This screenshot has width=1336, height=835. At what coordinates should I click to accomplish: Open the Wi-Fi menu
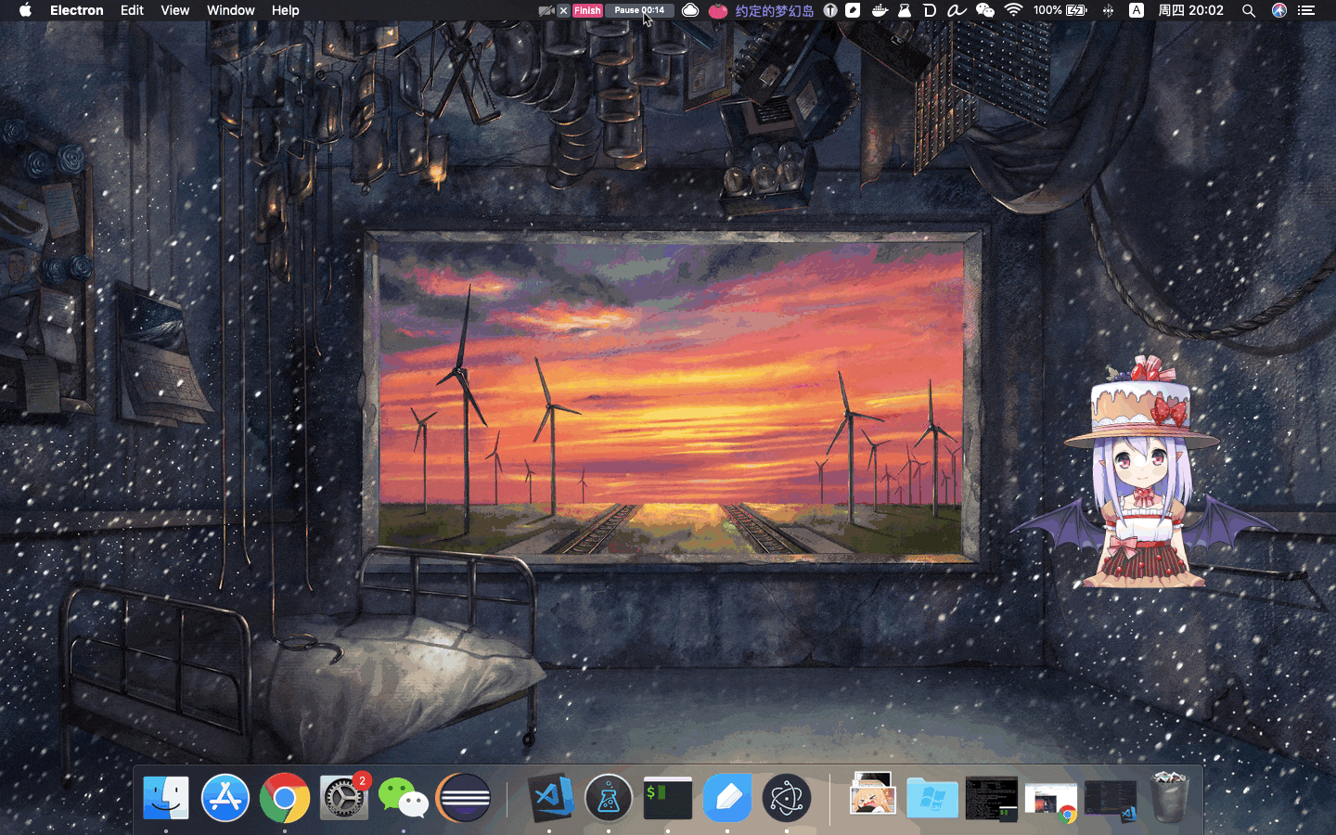click(1013, 10)
